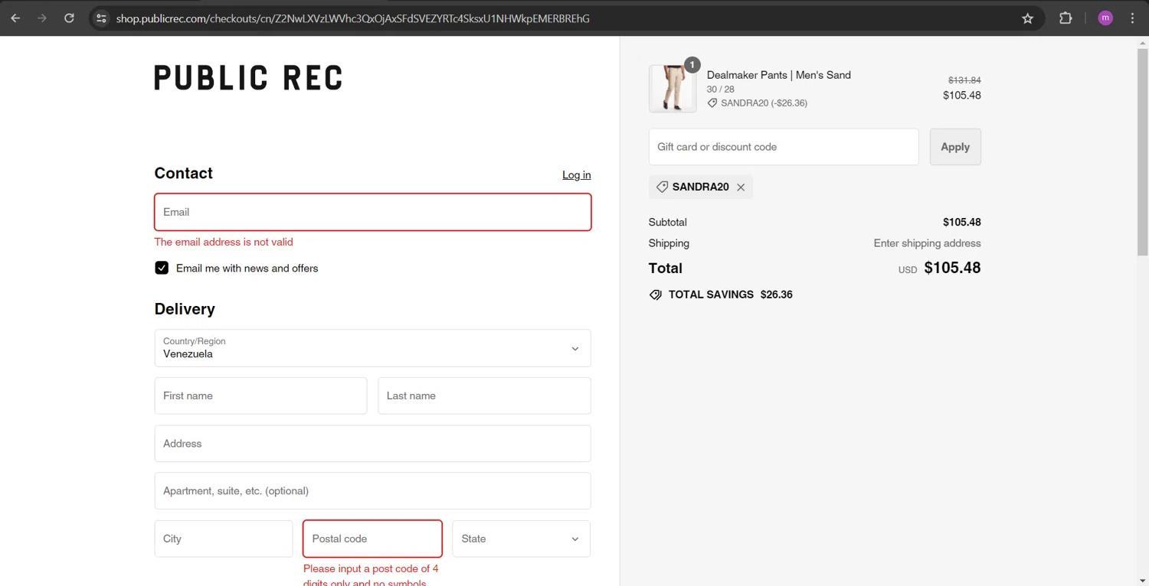
Task: Click the '30 / 28' size text
Action: click(720, 90)
